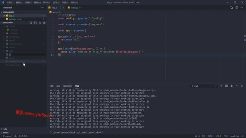The height and width of the screenshot is (138, 246).
Task: Open the Terminal (T) menu
Action: point(65,3)
